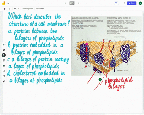This screenshot has width=144, height=115.
Task: Expand the zoom level dropdown arrow
Action: click(x=19, y=9)
